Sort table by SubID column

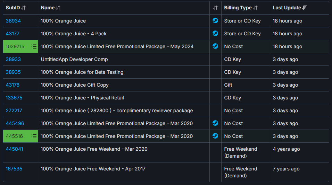[x=16, y=8]
